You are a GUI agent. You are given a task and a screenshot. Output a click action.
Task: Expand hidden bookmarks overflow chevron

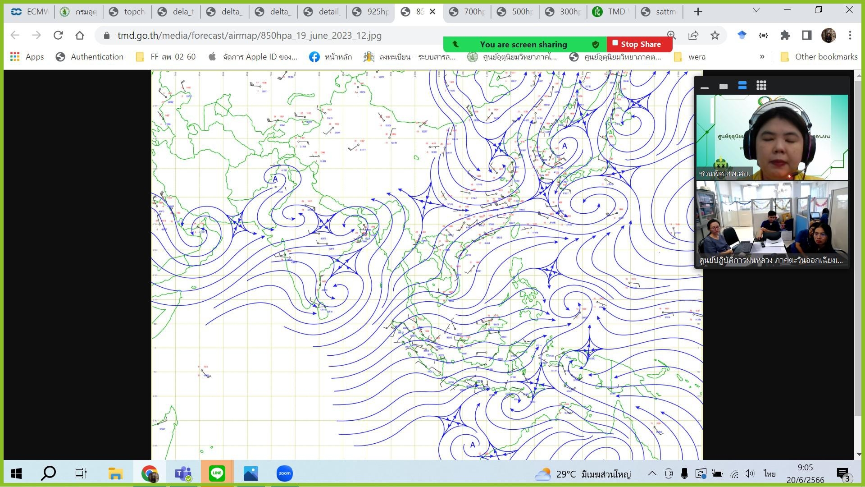[762, 57]
